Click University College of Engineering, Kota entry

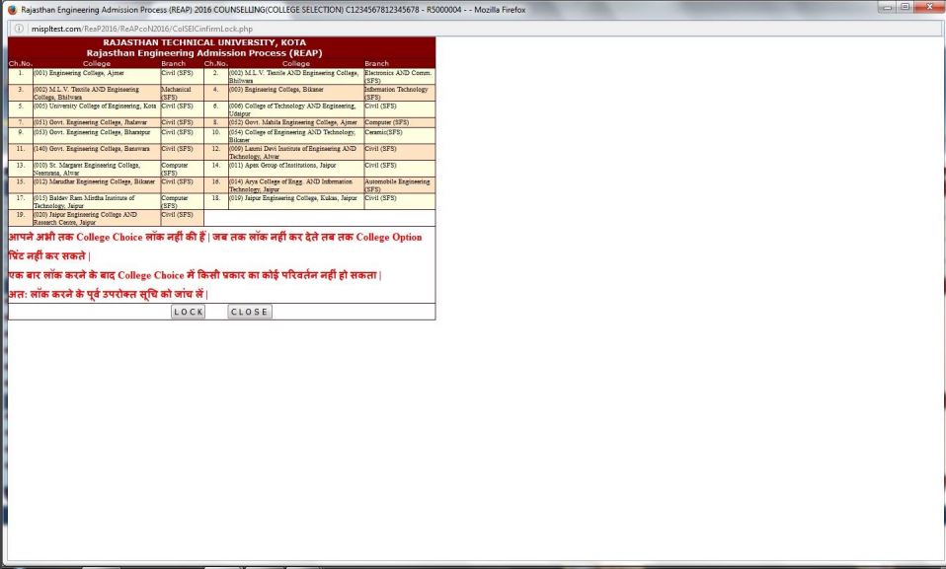tap(95, 106)
